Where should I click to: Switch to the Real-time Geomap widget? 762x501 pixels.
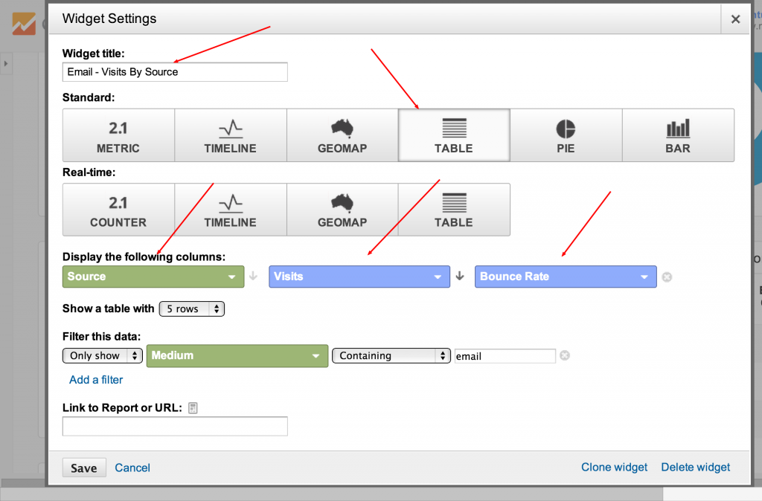[x=342, y=210]
